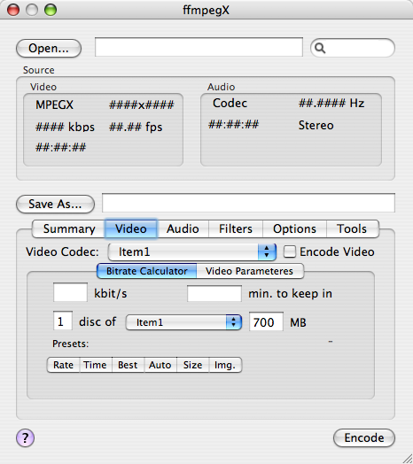This screenshot has width=413, height=464.
Task: Click the red close window button
Action: pos(13,10)
